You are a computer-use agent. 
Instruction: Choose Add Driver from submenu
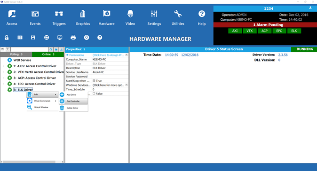[x=73, y=95]
